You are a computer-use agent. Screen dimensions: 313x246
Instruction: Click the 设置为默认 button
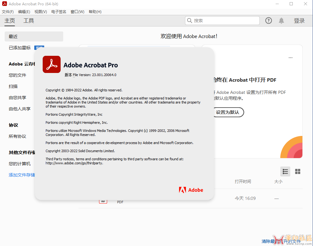click(x=229, y=112)
